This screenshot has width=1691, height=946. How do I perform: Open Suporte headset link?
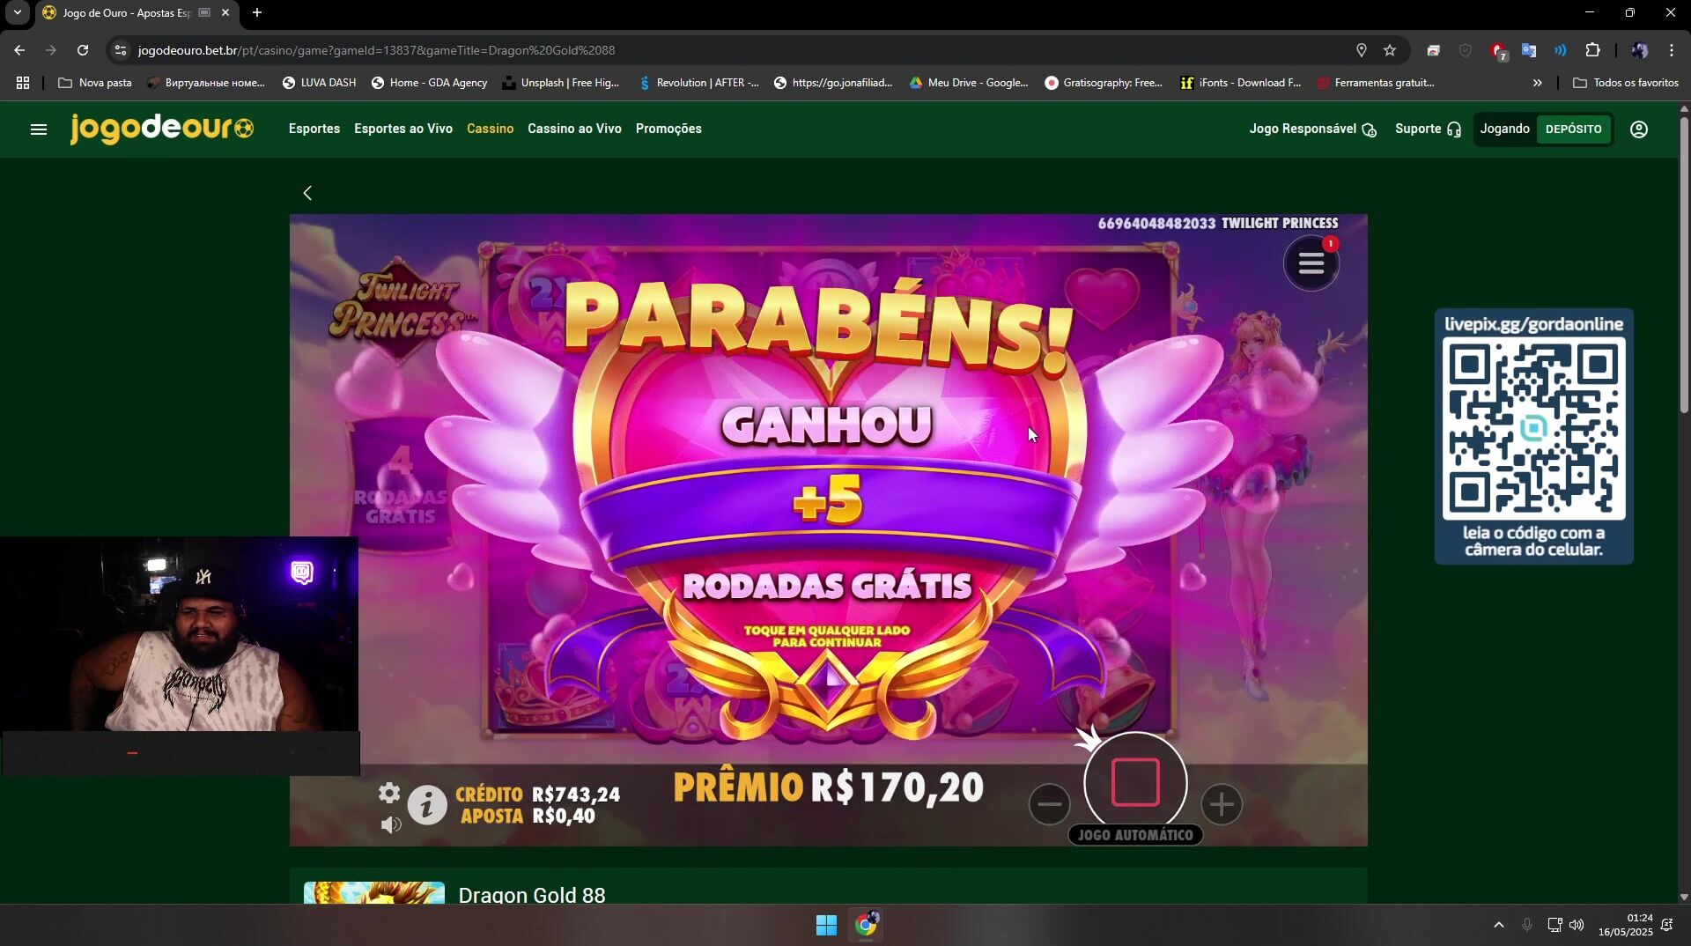point(1428,129)
